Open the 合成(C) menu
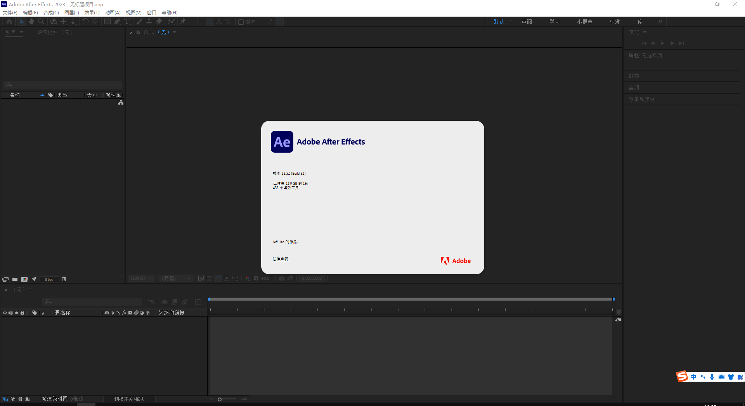Screen dimensions: 745x406 click(x=51, y=13)
